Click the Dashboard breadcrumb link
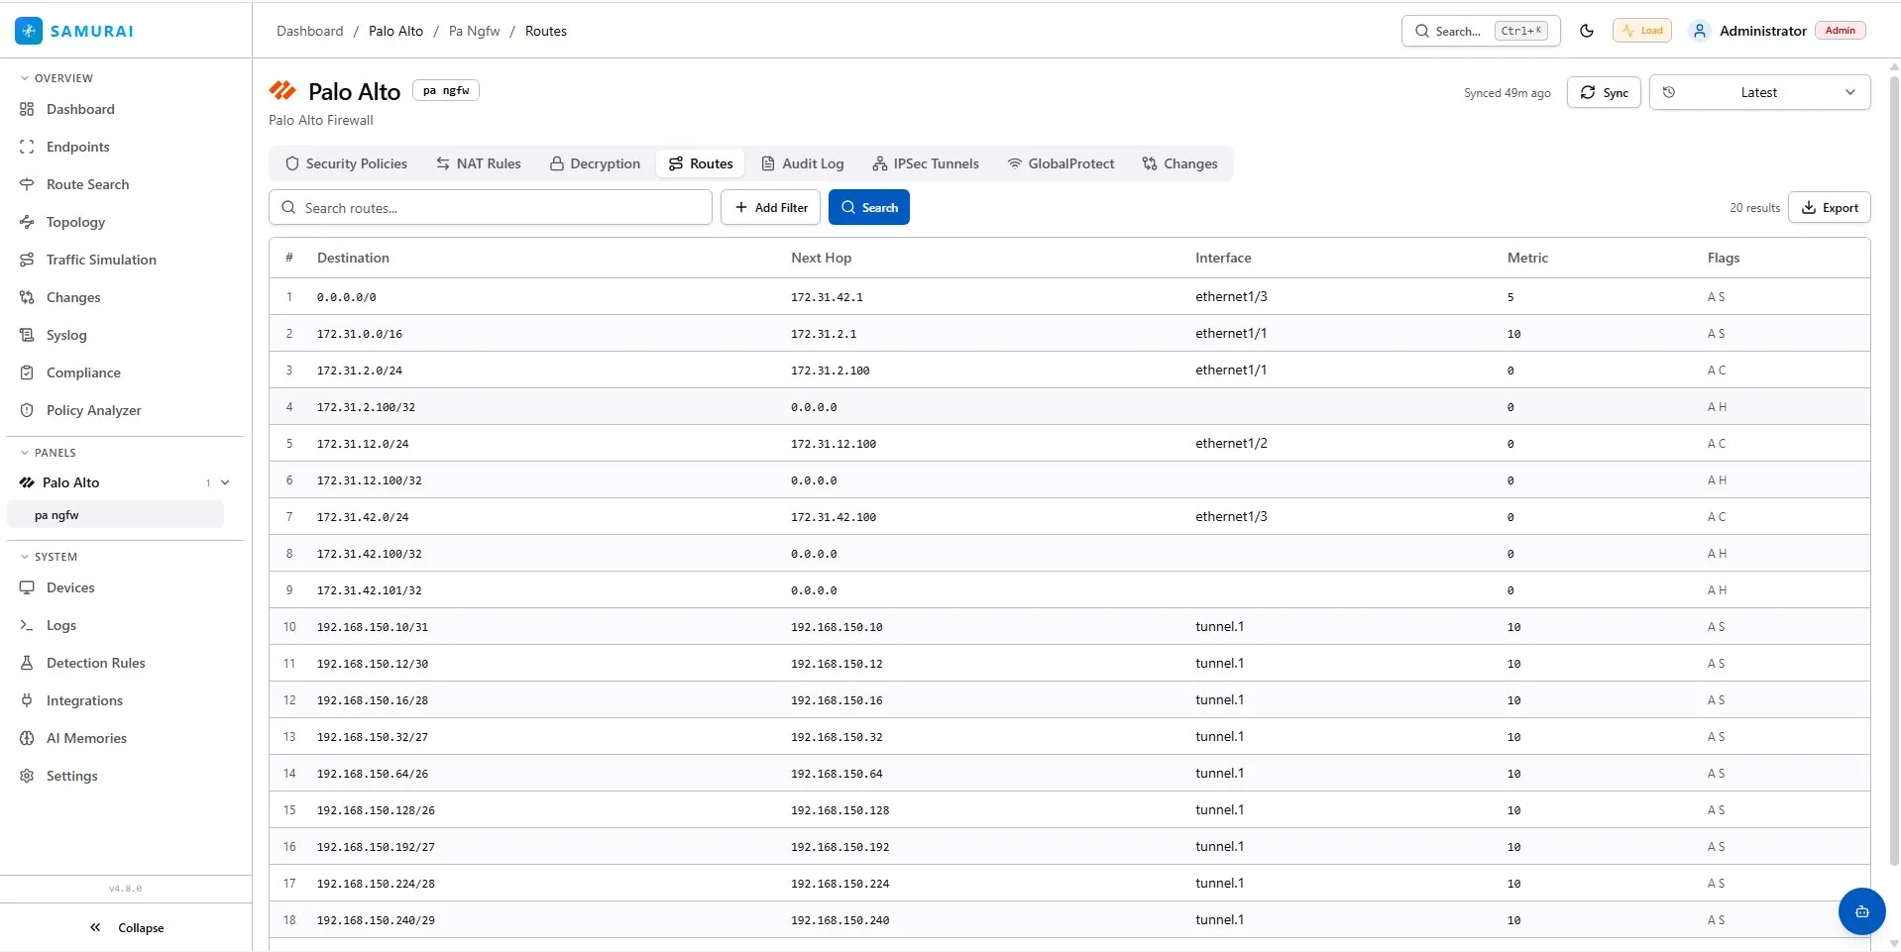Viewport: 1901px width, 952px height. (309, 31)
